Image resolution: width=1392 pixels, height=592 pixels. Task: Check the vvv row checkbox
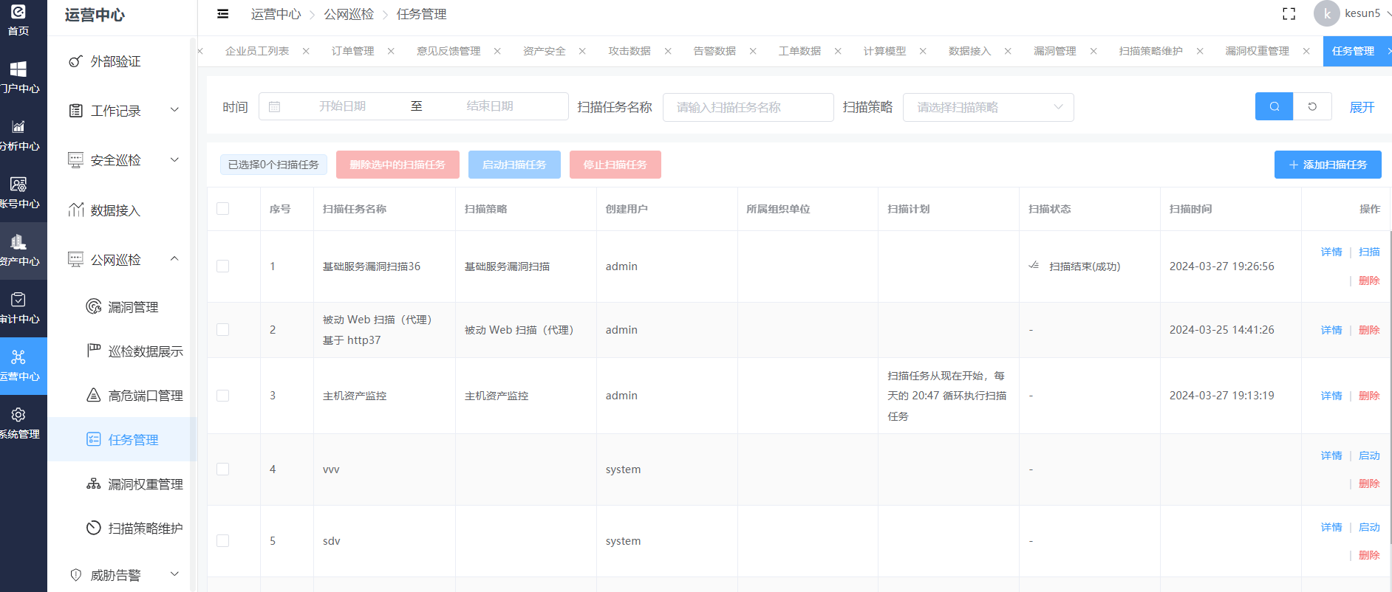tap(222, 469)
